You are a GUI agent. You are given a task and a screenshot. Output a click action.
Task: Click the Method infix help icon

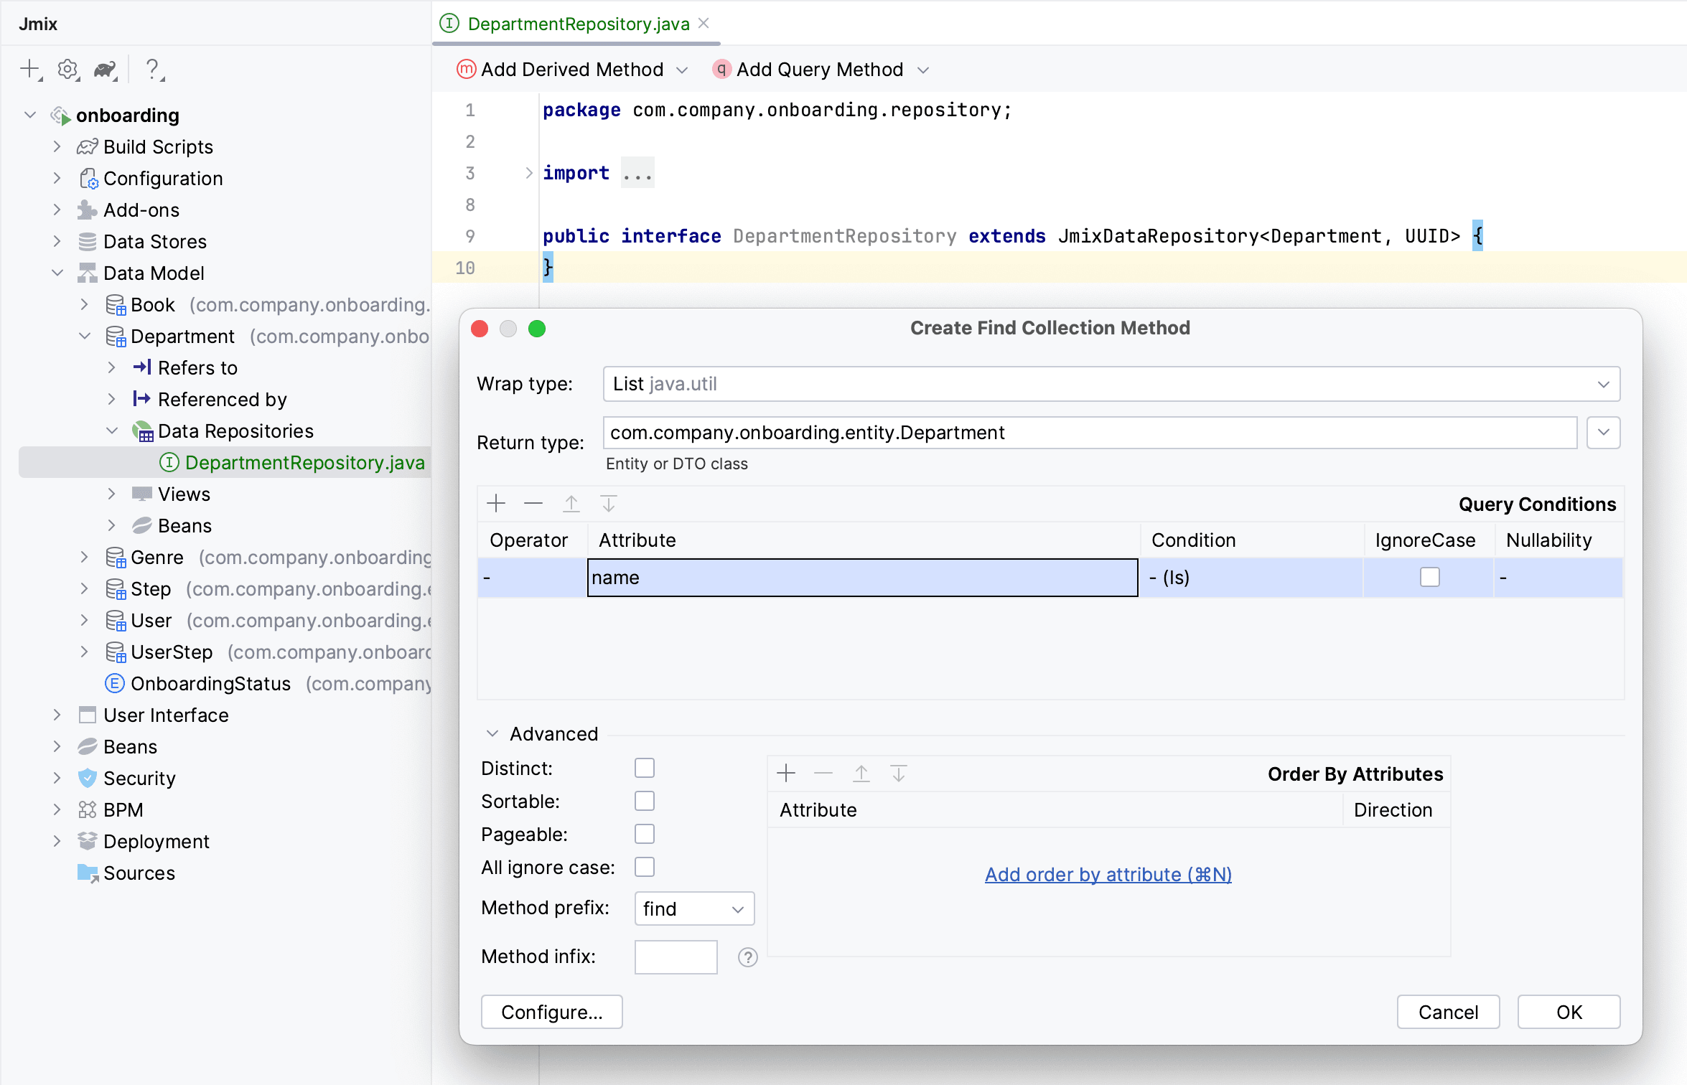tap(747, 957)
